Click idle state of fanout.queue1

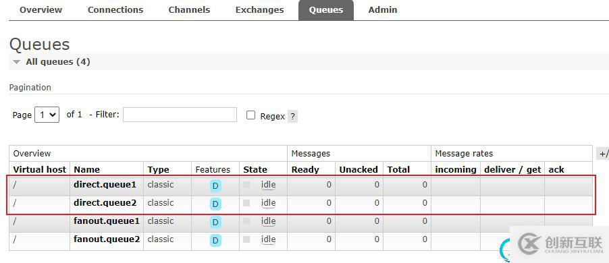(x=269, y=221)
